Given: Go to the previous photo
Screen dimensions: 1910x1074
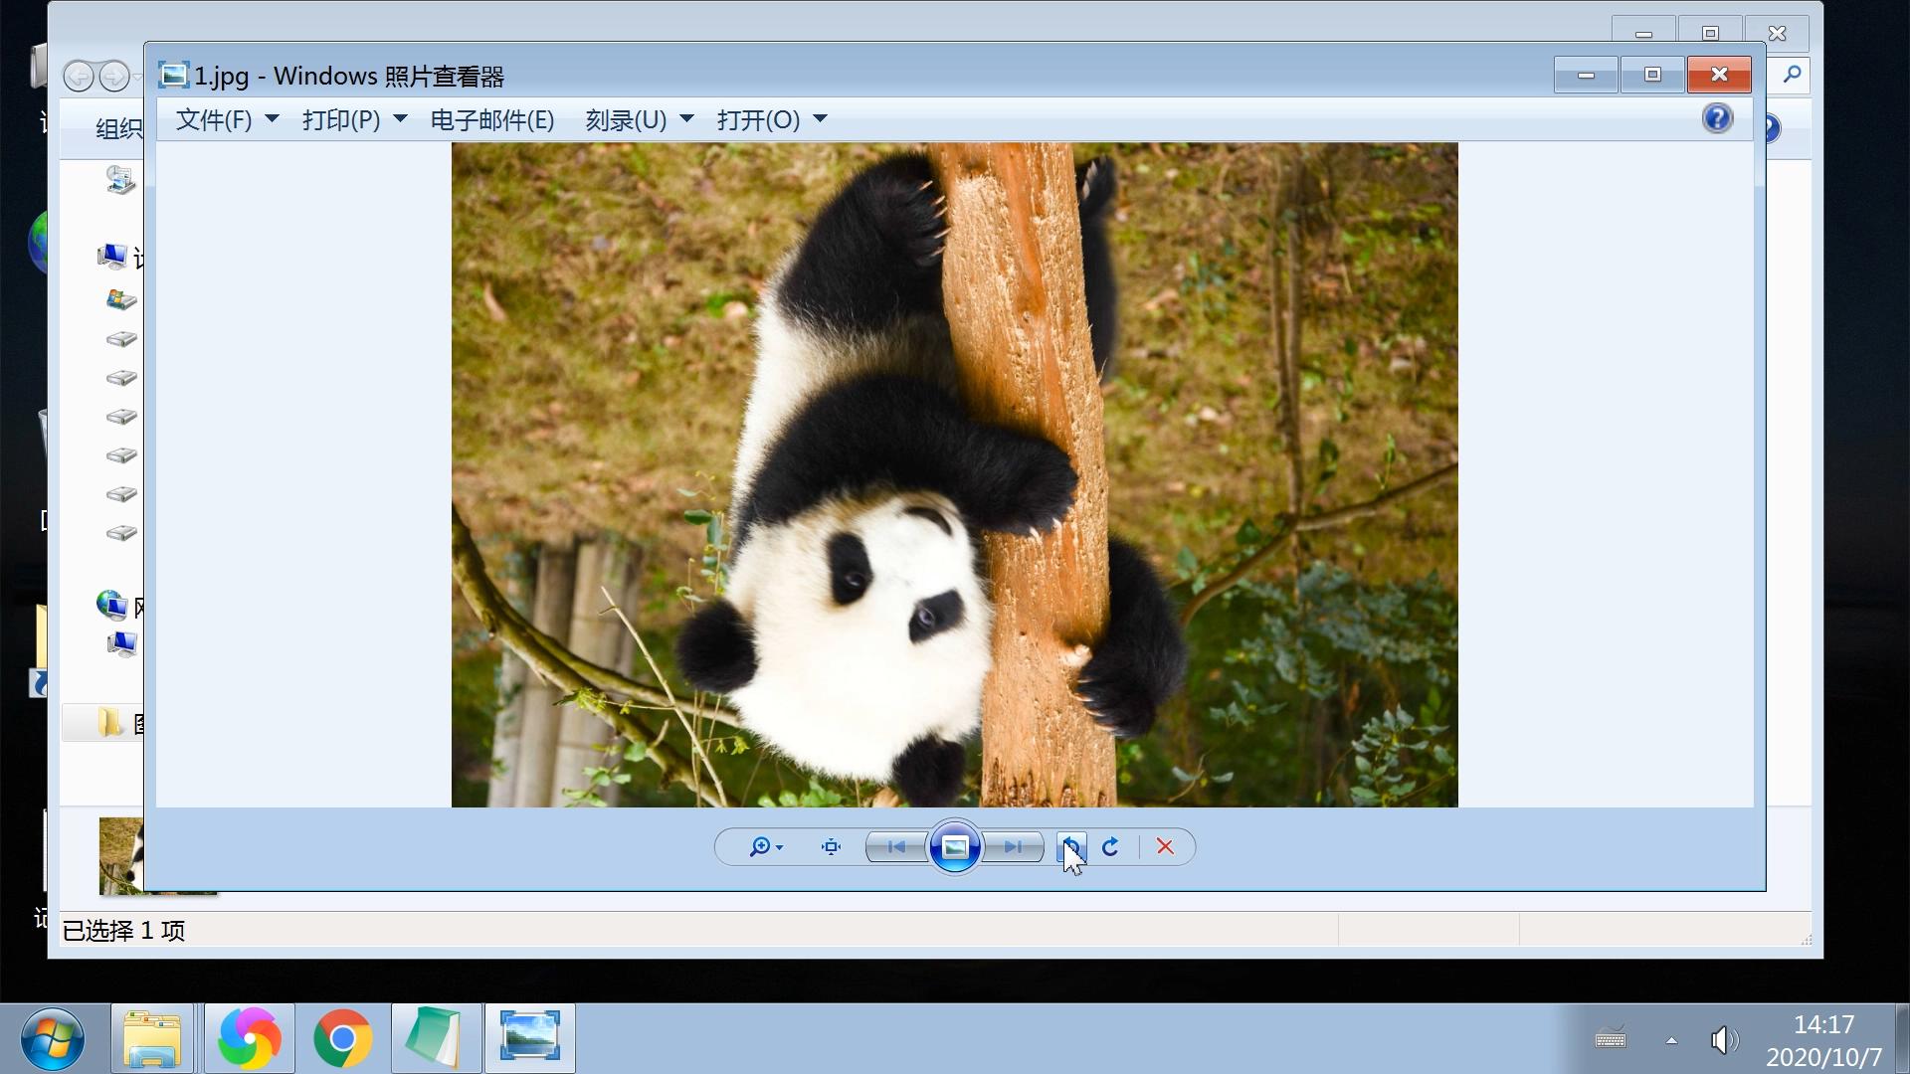Looking at the screenshot, I should (896, 846).
